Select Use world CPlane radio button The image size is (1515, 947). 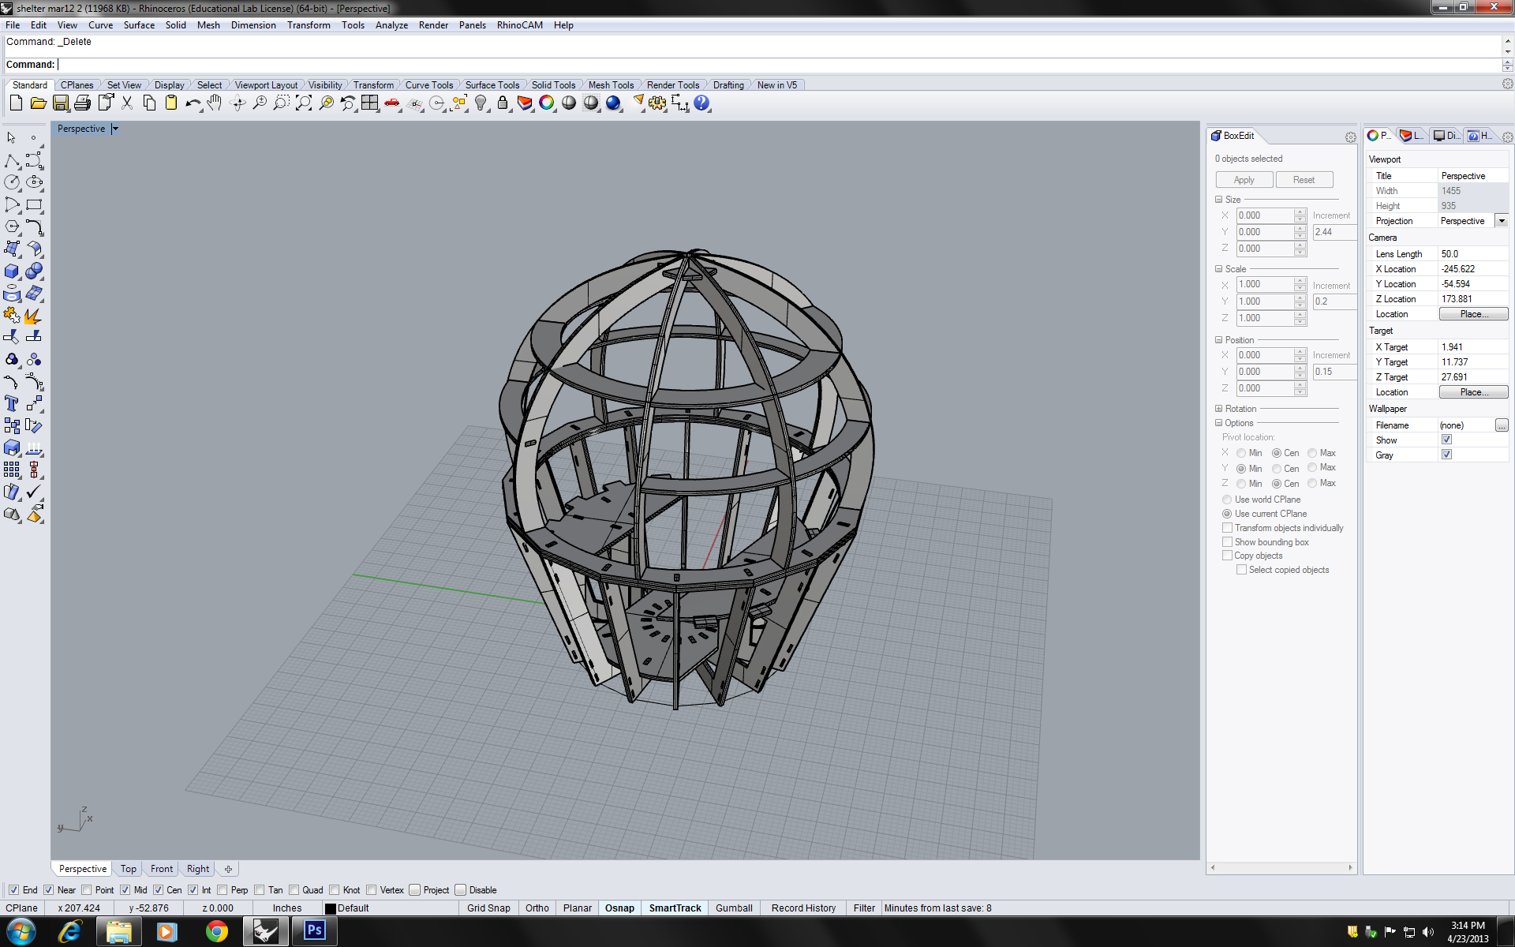point(1227,500)
